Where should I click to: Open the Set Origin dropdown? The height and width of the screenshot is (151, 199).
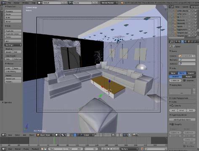(13, 45)
